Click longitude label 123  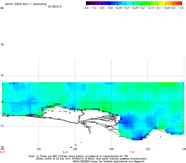tap(38, 149)
